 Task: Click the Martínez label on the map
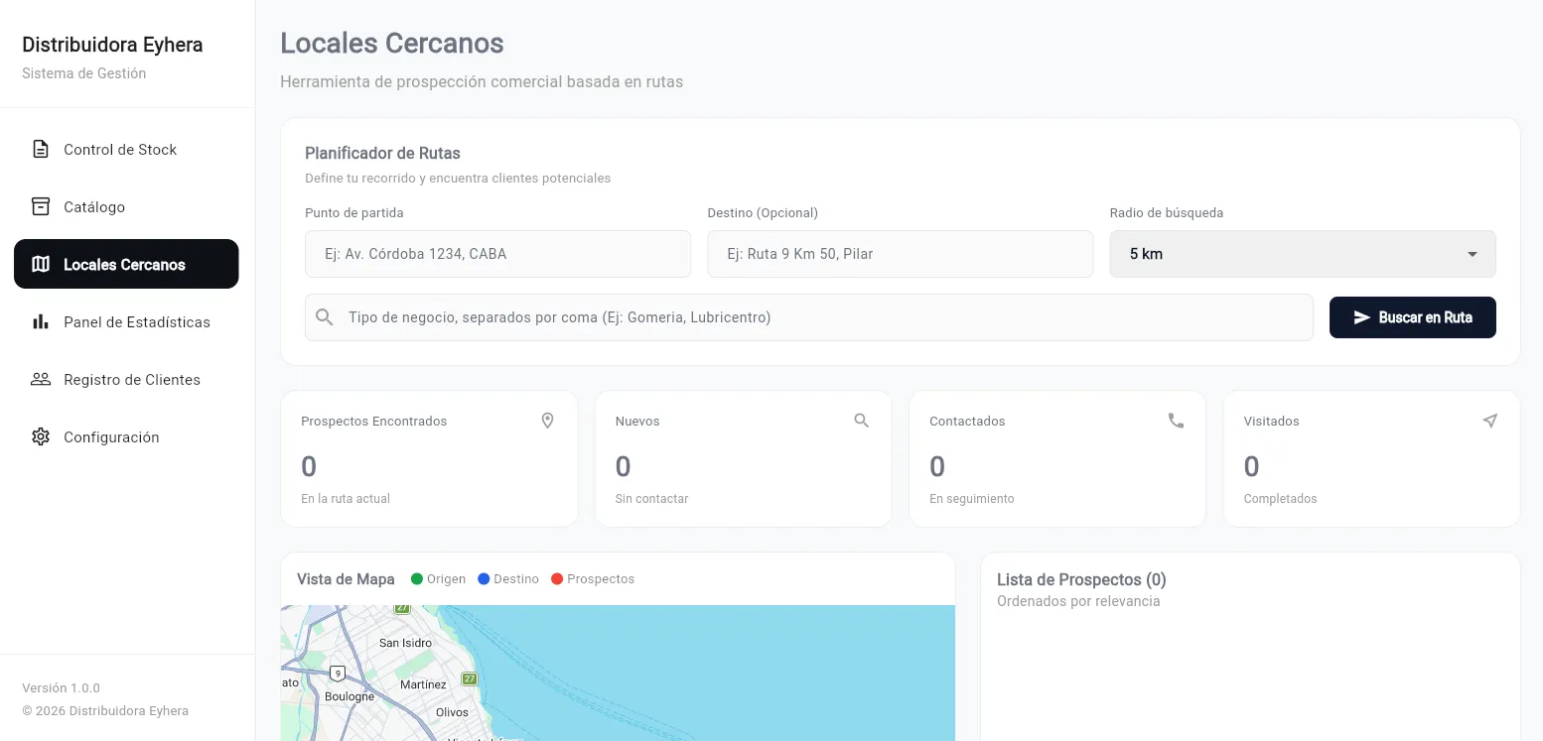coord(423,684)
